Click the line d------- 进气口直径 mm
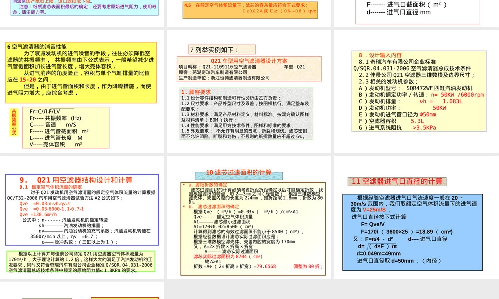This screenshot has height=299, width=499. tap(398, 12)
